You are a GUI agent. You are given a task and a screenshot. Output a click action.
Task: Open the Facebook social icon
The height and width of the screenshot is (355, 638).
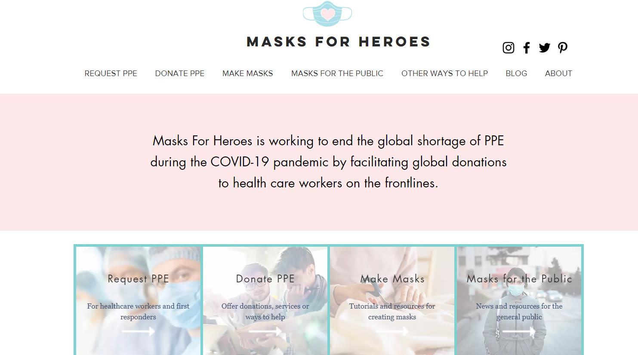526,47
